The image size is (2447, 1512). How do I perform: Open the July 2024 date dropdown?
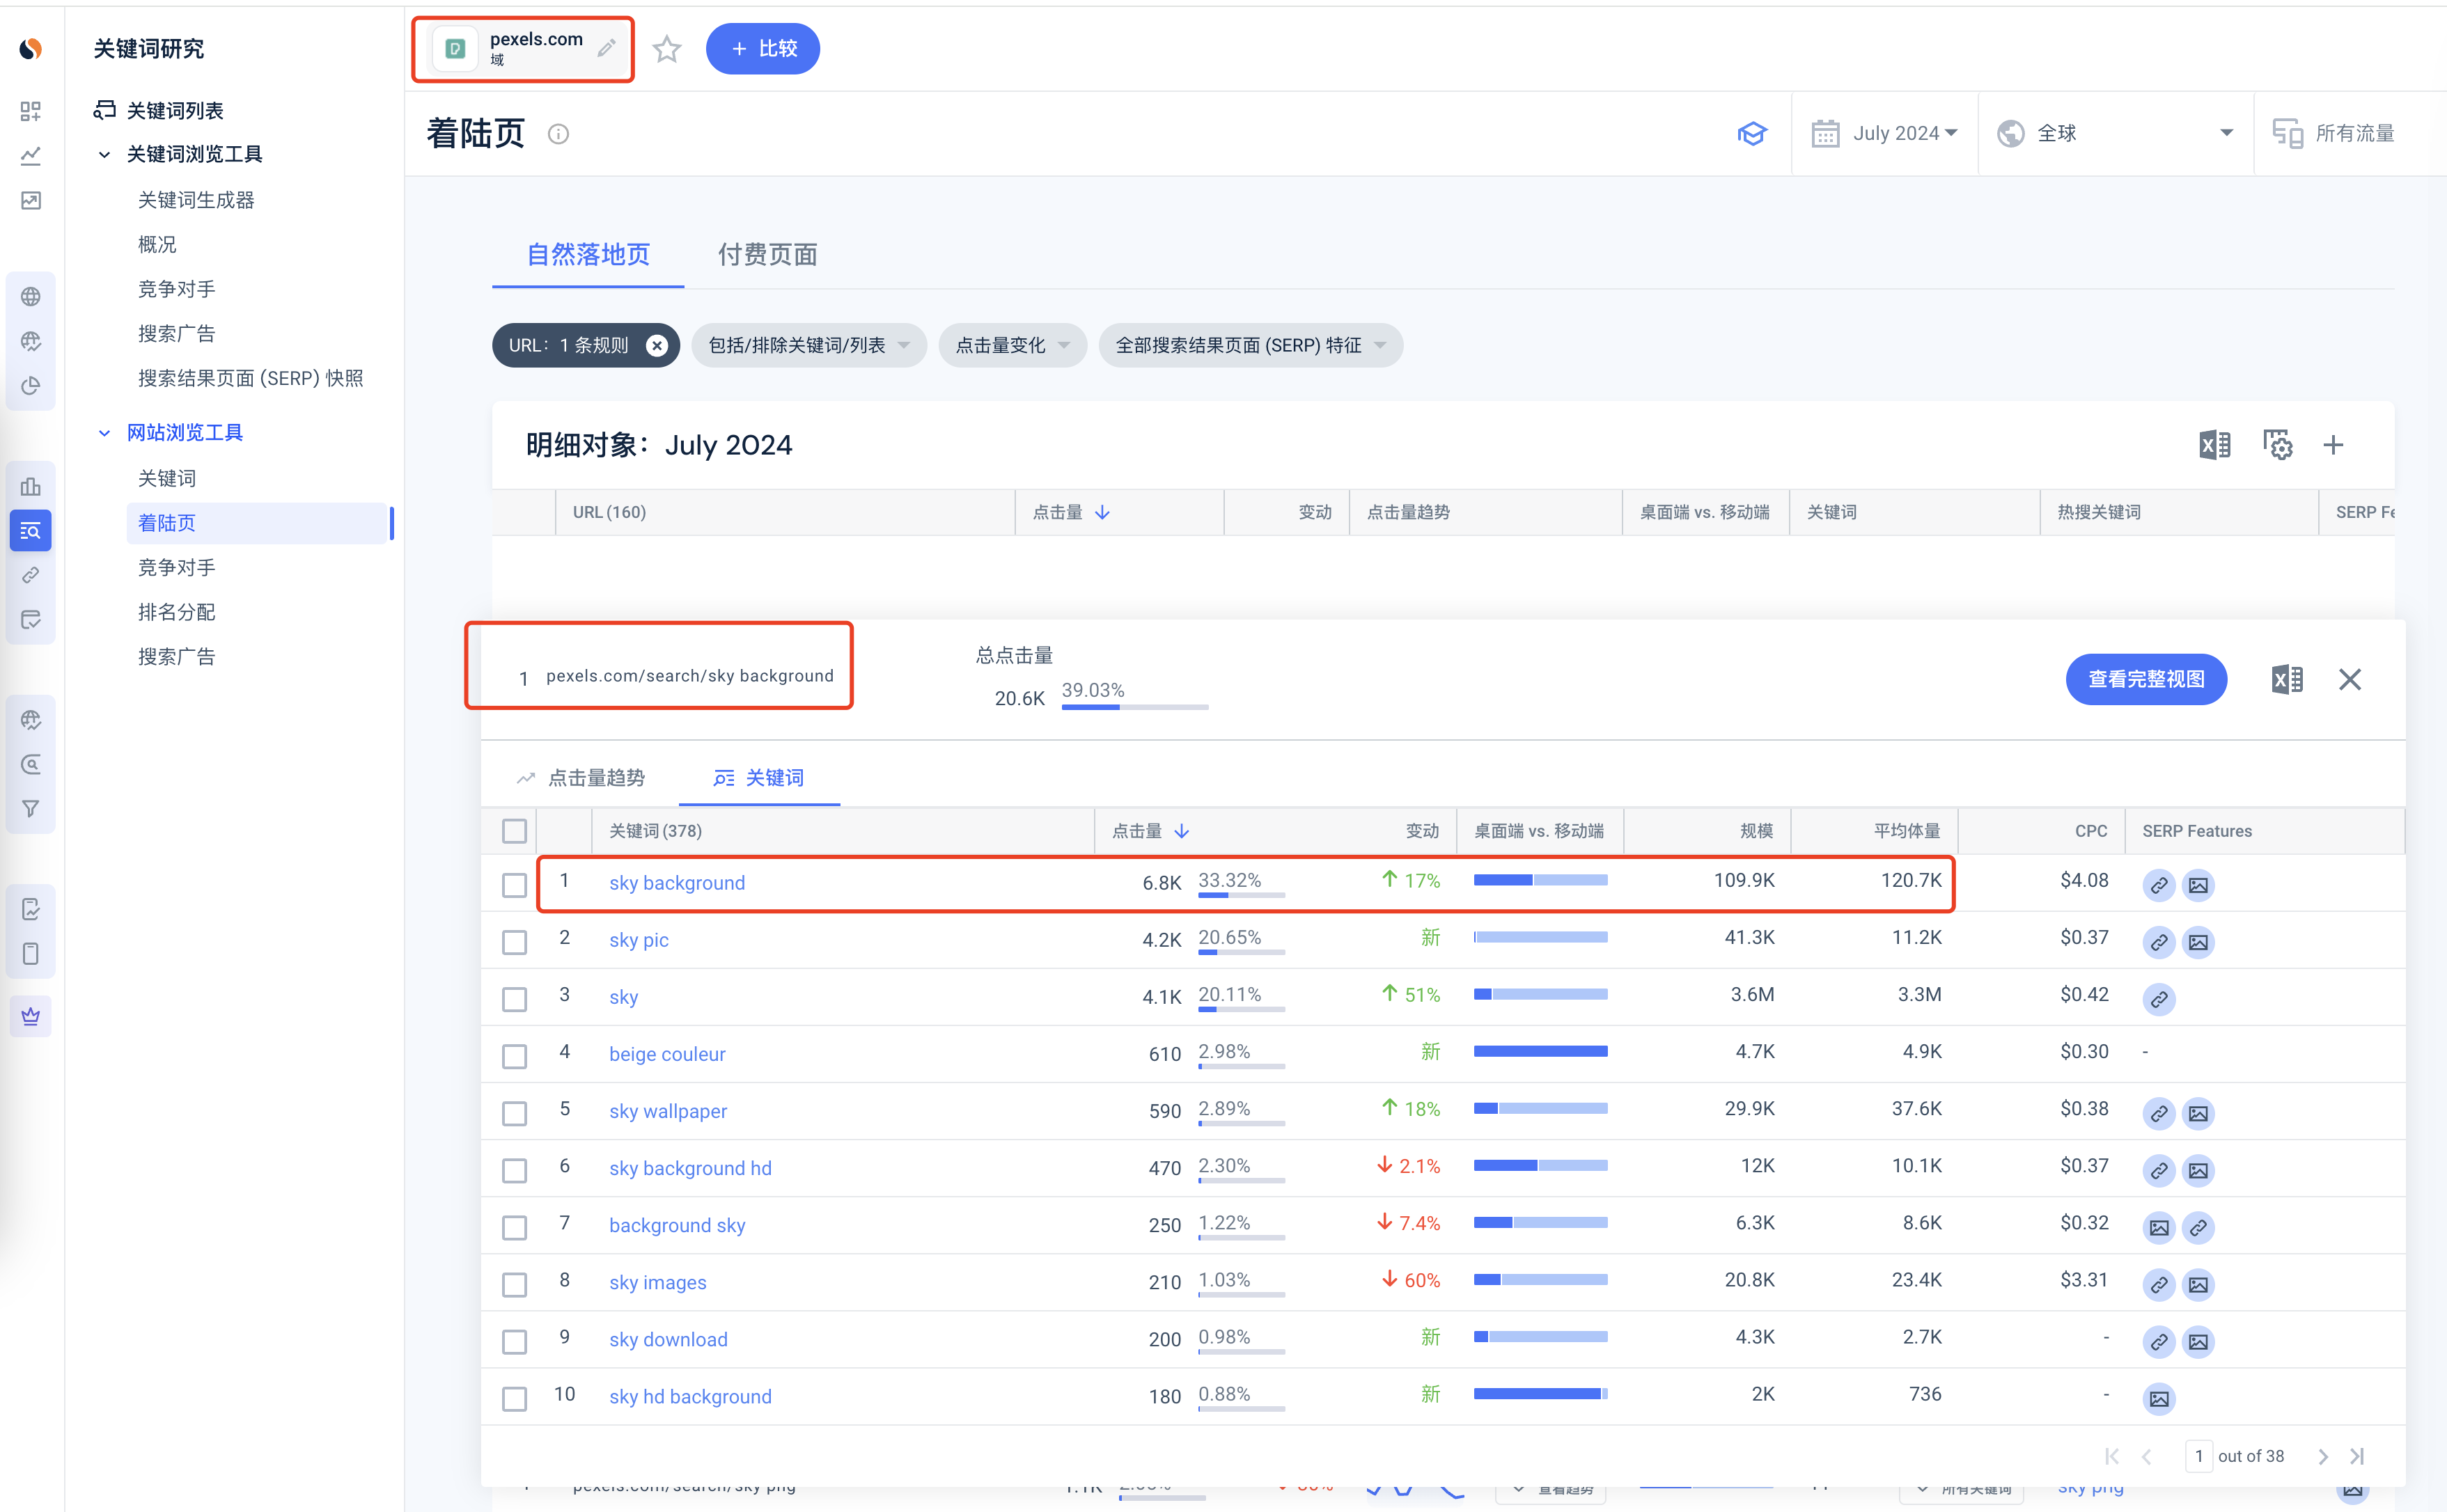1884,133
